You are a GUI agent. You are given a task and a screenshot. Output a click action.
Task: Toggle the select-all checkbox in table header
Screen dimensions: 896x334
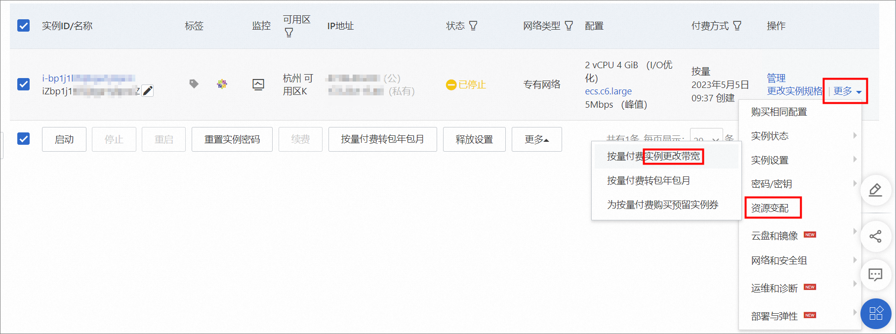24,26
